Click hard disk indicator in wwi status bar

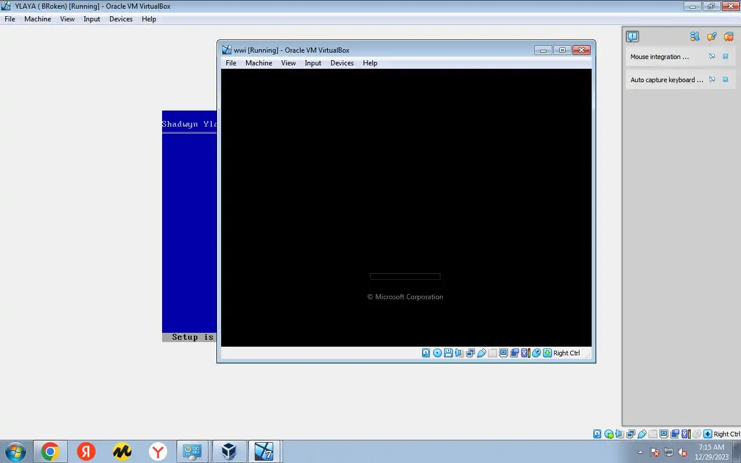[426, 353]
